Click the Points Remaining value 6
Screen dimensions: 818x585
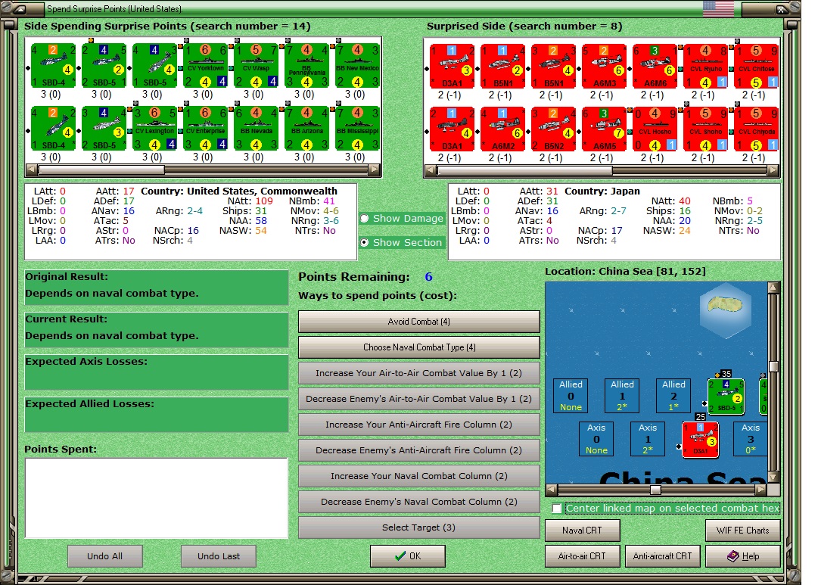[428, 277]
